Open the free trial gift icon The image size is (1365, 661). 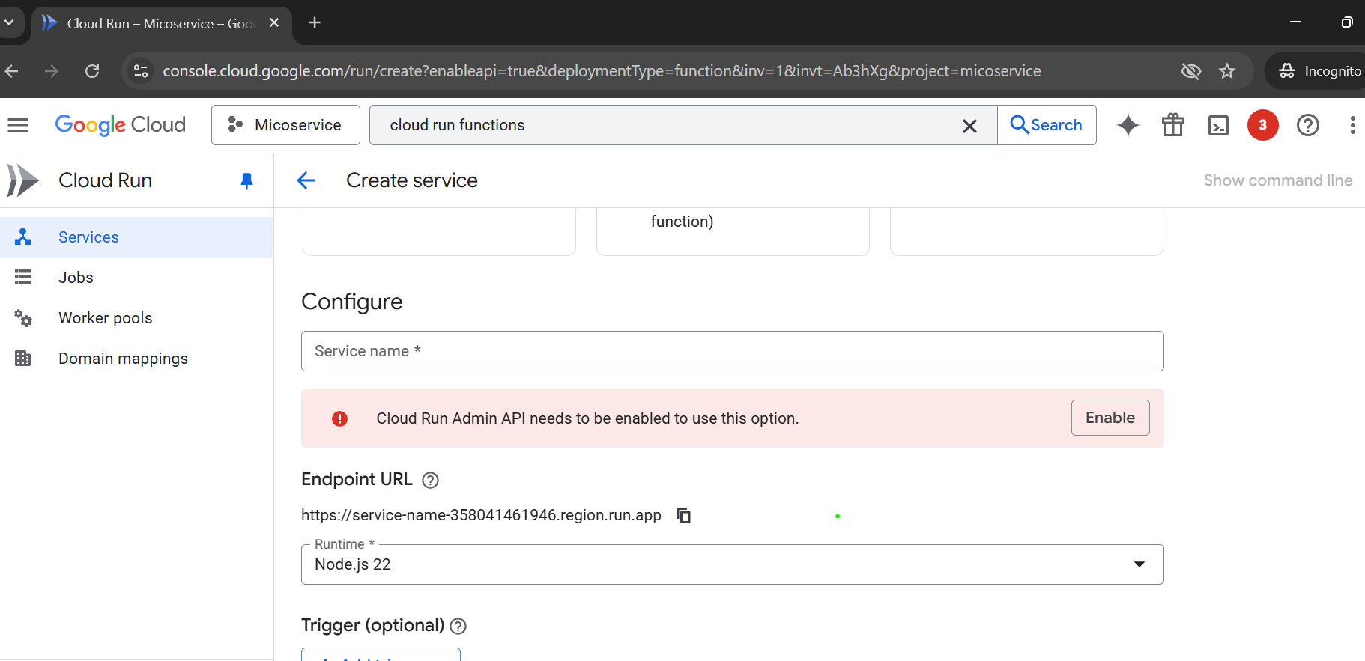(1173, 125)
